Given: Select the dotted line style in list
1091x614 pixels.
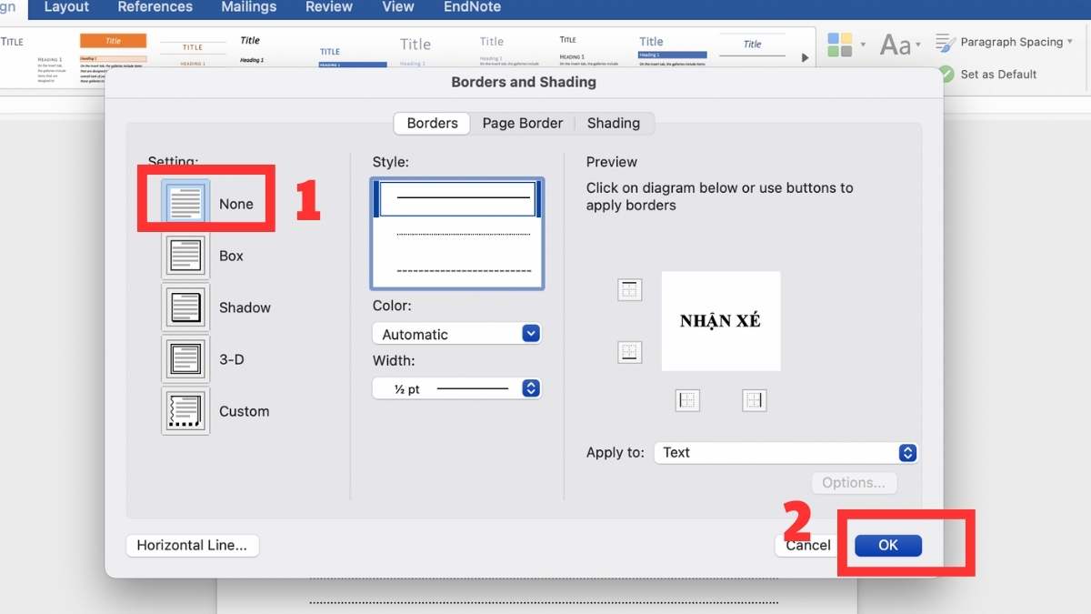Looking at the screenshot, I should (x=464, y=236).
